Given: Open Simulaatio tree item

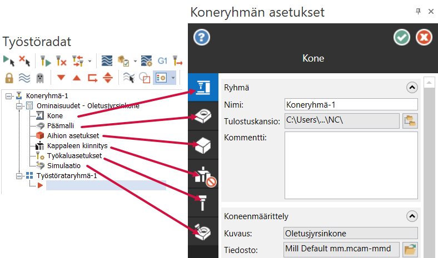Looking at the screenshot, I should click(x=64, y=166).
